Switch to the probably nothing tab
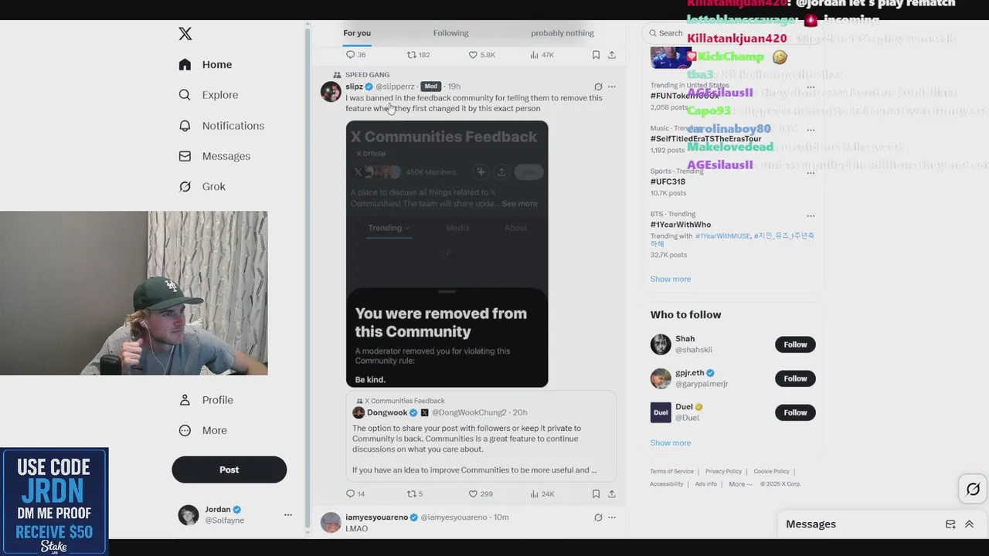The image size is (989, 556). pyautogui.click(x=562, y=33)
